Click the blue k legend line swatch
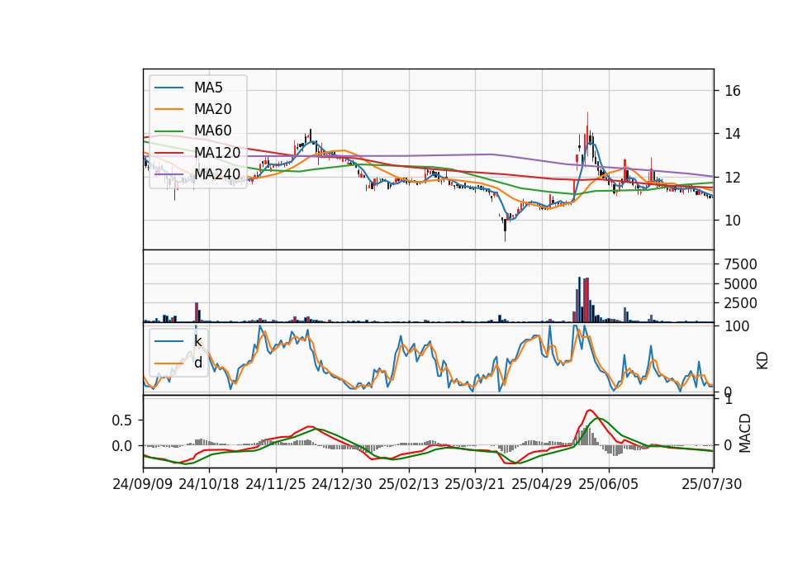 coord(169,341)
